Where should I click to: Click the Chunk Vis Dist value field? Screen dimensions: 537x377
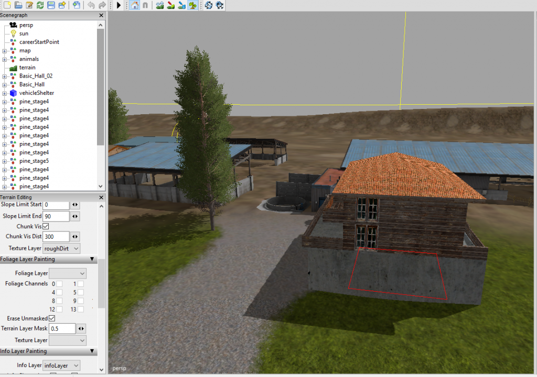pyautogui.click(x=56, y=236)
